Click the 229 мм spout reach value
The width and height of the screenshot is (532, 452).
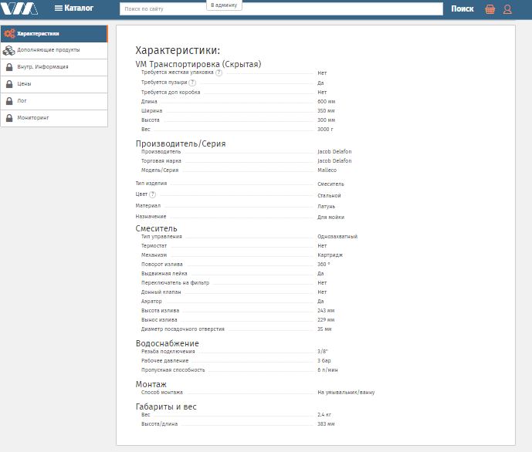tap(326, 319)
